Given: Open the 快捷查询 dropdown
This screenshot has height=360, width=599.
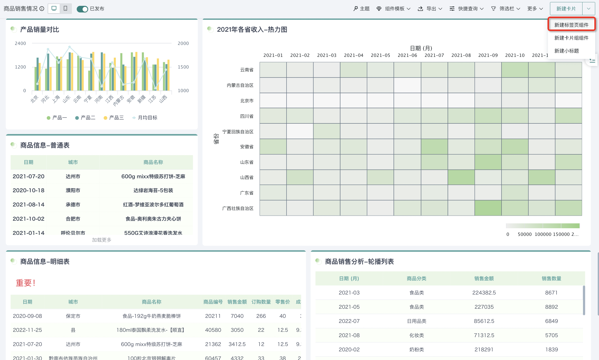Looking at the screenshot, I should pos(466,9).
